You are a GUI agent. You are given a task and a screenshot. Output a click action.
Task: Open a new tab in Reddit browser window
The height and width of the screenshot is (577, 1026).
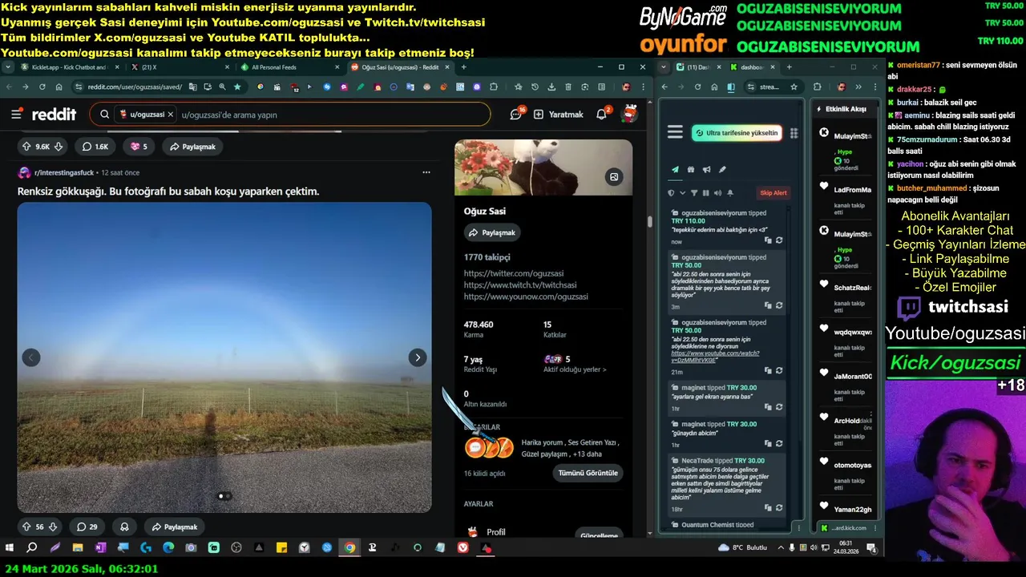tap(463, 67)
